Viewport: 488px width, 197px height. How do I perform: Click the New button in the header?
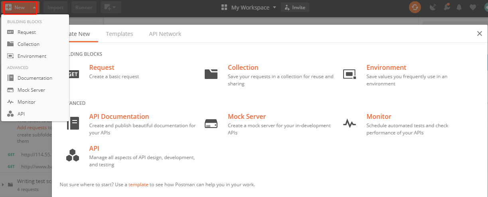tap(15, 7)
